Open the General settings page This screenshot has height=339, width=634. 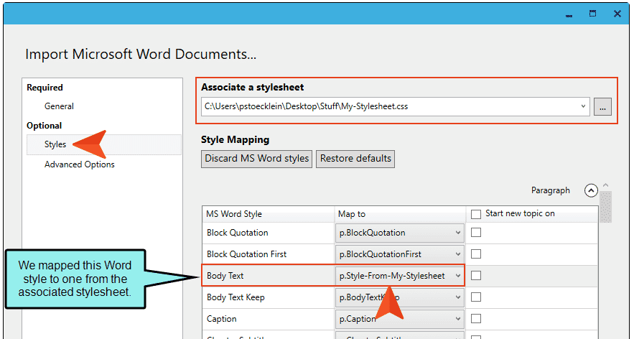point(59,106)
